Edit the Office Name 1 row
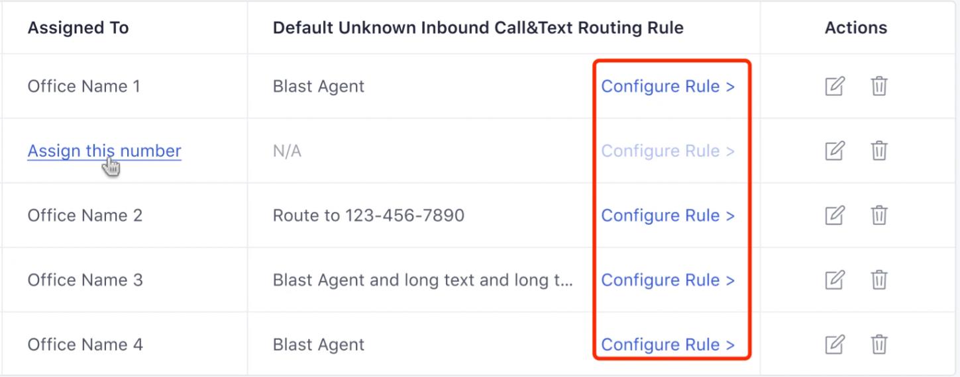The width and height of the screenshot is (960, 377). coord(835,87)
